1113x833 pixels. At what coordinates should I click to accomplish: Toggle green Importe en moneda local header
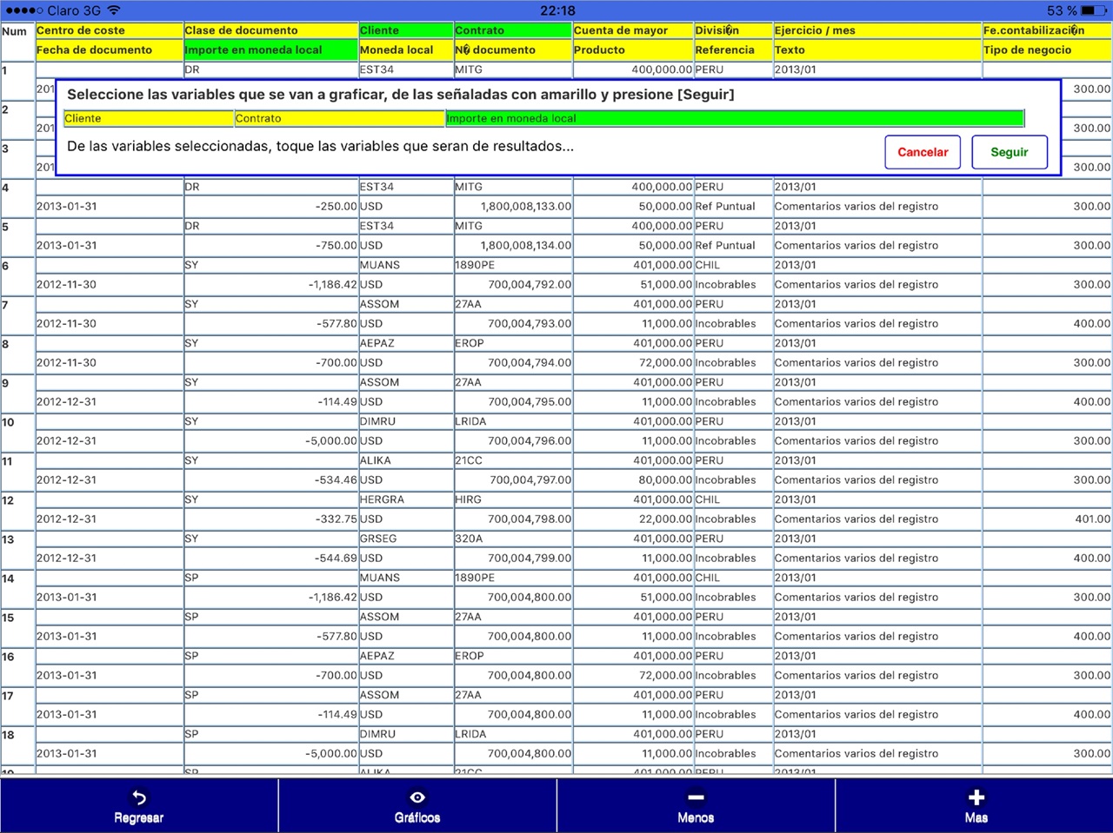(x=271, y=50)
